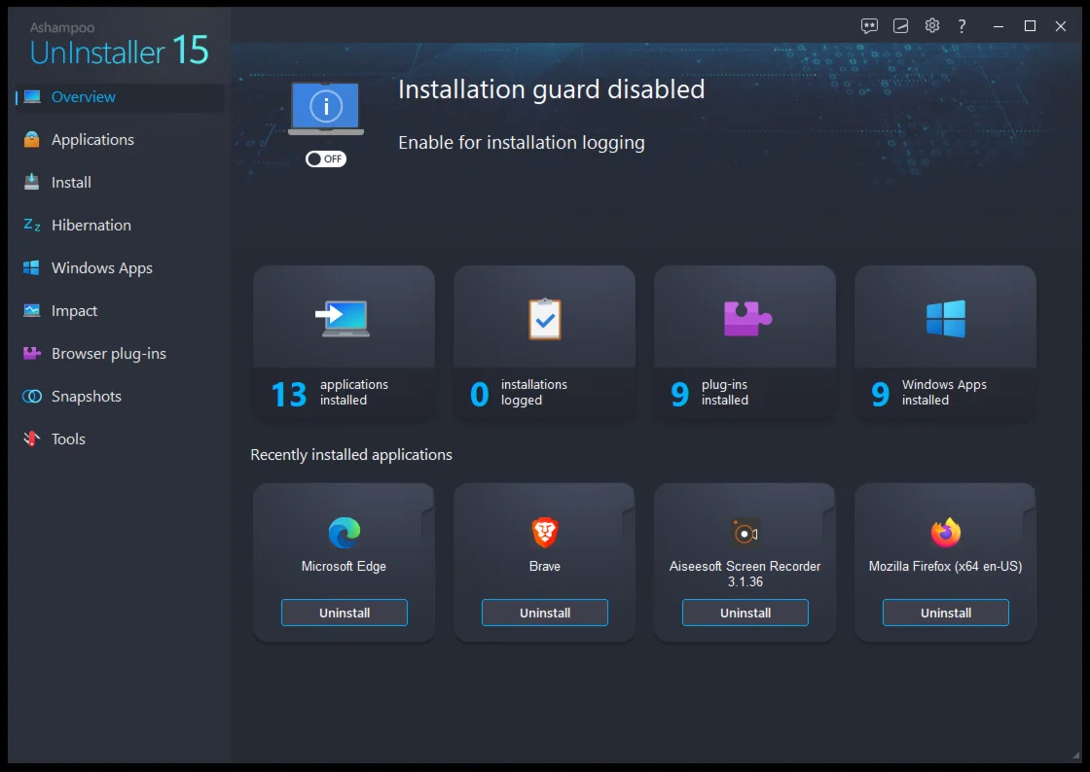The height and width of the screenshot is (772, 1090).
Task: Open settings via the gear icon
Action: point(931,26)
